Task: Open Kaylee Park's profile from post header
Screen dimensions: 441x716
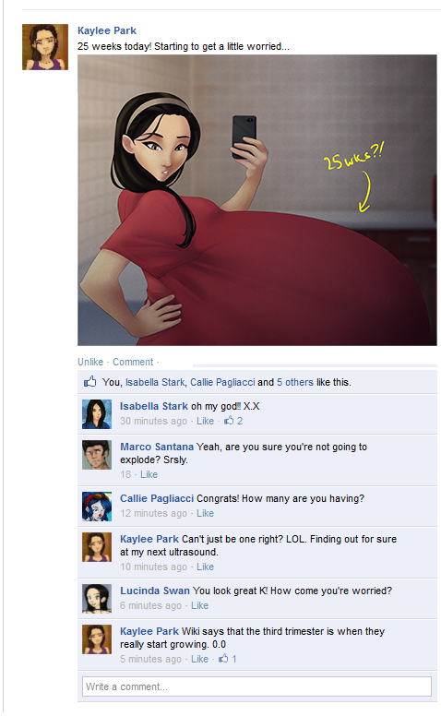Action: pyautogui.click(x=107, y=30)
